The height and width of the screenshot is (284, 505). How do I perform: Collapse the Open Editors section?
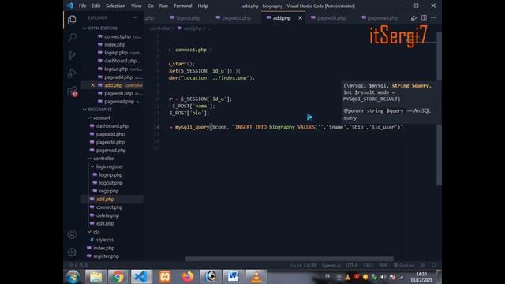(103, 28)
